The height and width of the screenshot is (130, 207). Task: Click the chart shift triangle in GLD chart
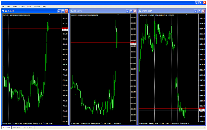[x=50, y=14]
